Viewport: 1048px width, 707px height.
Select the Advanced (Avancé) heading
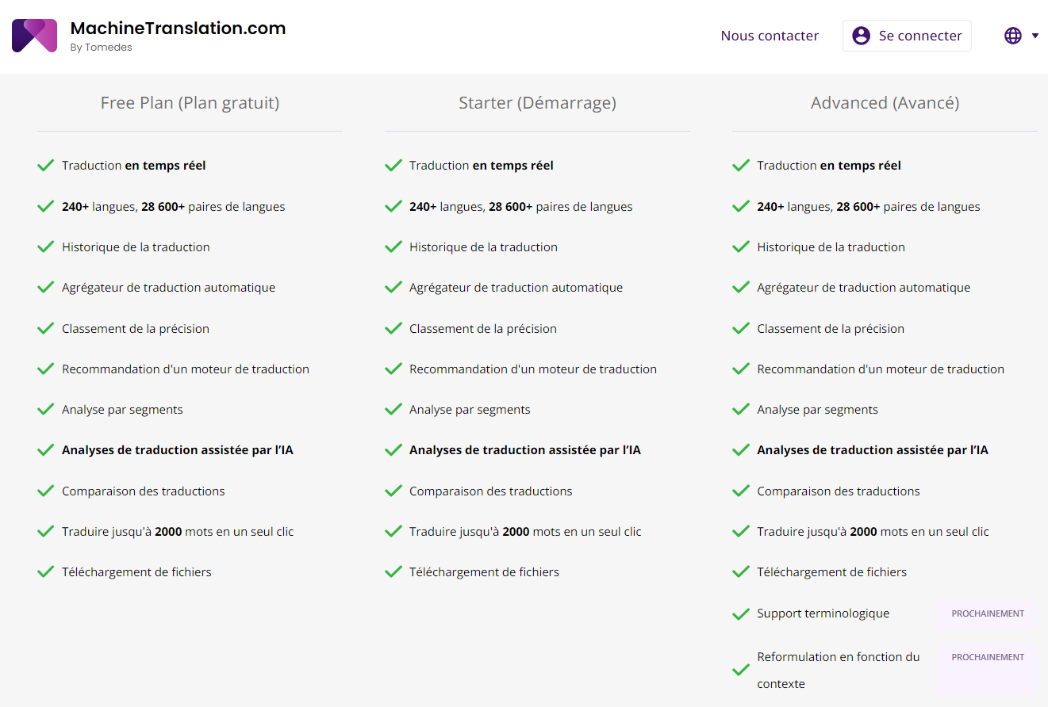click(885, 103)
